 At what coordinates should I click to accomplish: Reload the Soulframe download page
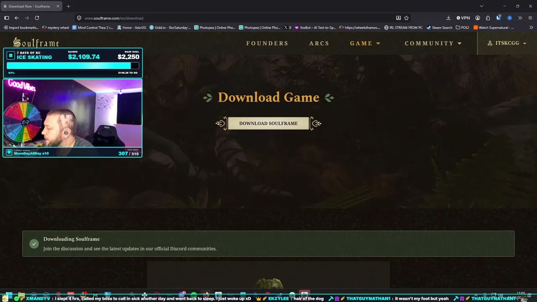tap(37, 18)
